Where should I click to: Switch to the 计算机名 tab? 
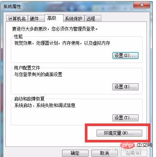tap(17, 19)
